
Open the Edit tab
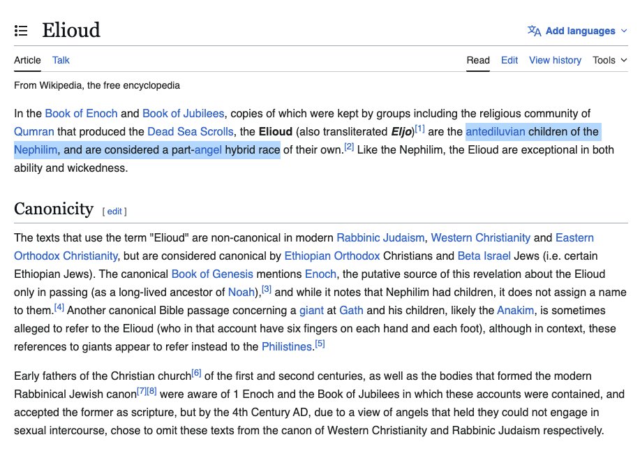[x=509, y=60]
